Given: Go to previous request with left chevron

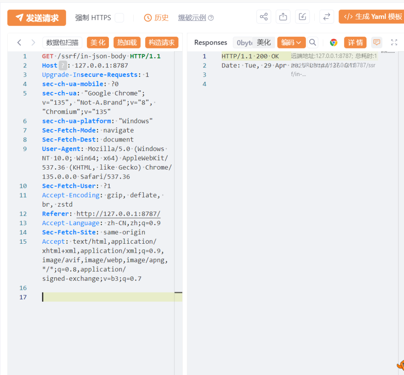Looking at the screenshot, I should pos(19,43).
